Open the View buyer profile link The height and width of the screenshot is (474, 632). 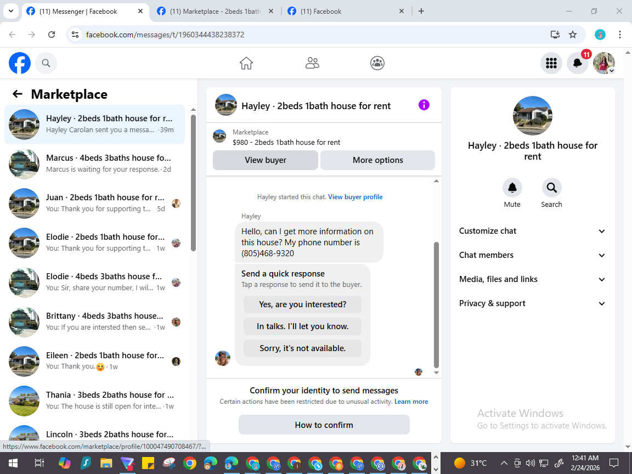355,197
